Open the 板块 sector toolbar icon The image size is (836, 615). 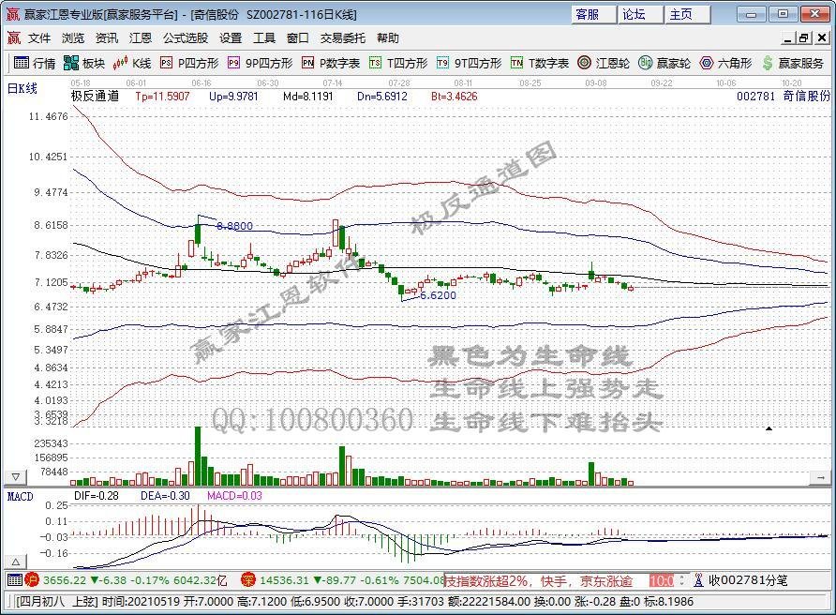tap(83, 63)
